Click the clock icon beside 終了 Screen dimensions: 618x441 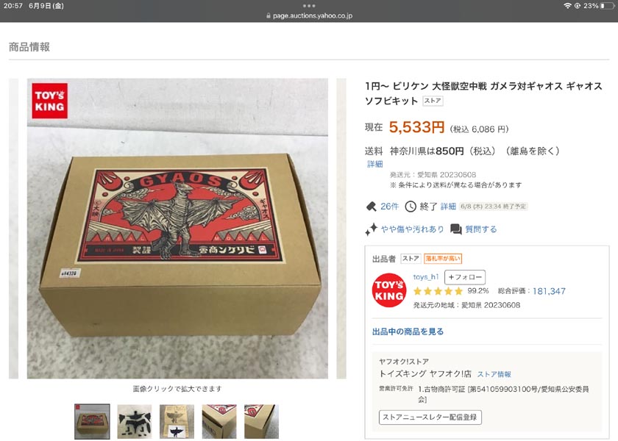pyautogui.click(x=411, y=207)
